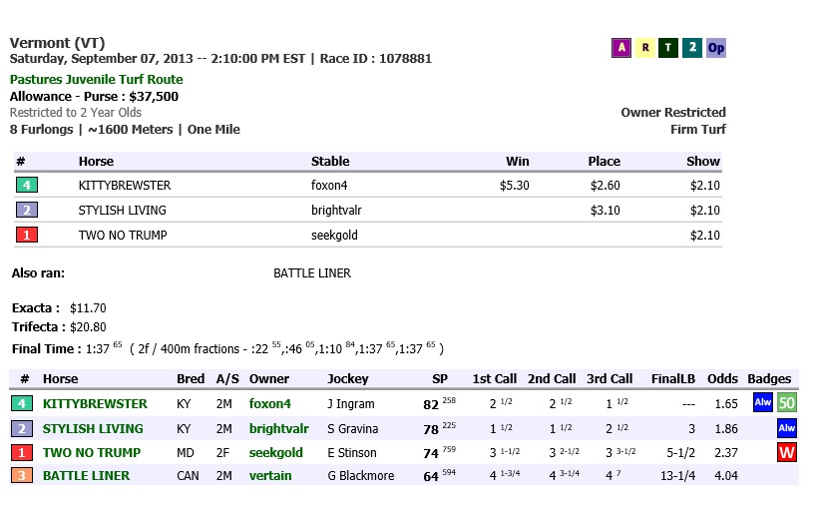The width and height of the screenshot is (814, 512).
Task: Click the SP column header
Action: tap(440, 379)
